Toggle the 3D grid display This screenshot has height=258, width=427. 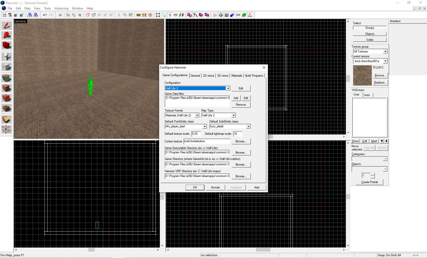10,15
